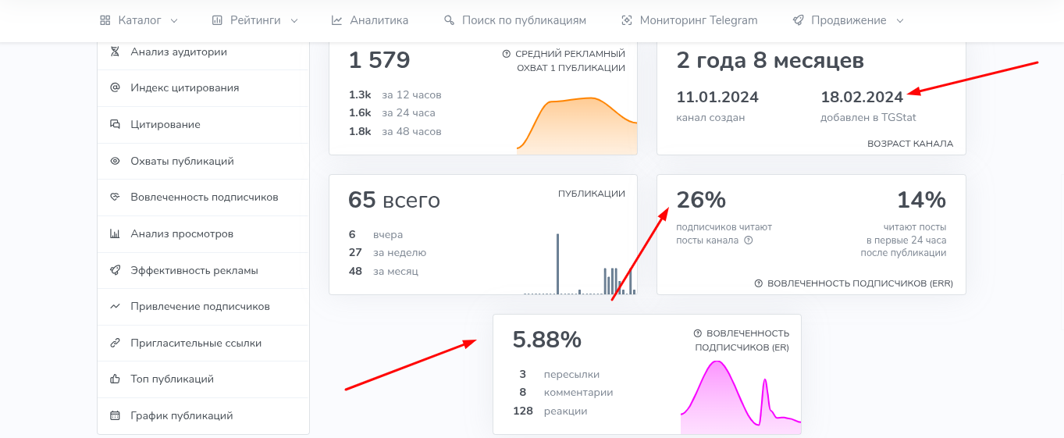Click the Мониторинг Telegram scan icon
Image resolution: width=1064 pixels, height=438 pixels.
626,20
